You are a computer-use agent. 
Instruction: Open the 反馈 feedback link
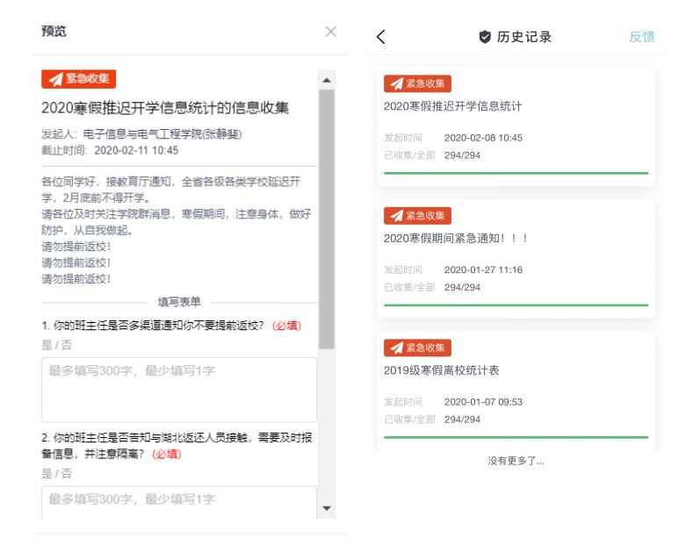[x=641, y=37]
